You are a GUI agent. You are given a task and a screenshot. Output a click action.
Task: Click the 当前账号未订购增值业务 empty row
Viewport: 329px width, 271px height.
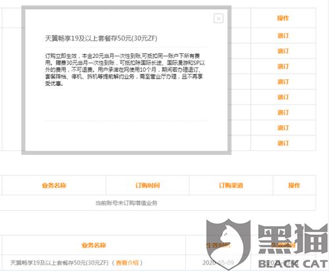(x=158, y=203)
